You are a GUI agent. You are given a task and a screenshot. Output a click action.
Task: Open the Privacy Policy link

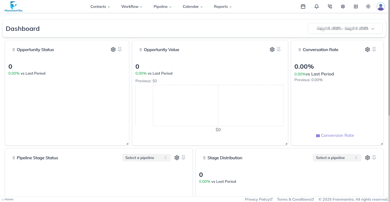tap(258, 199)
